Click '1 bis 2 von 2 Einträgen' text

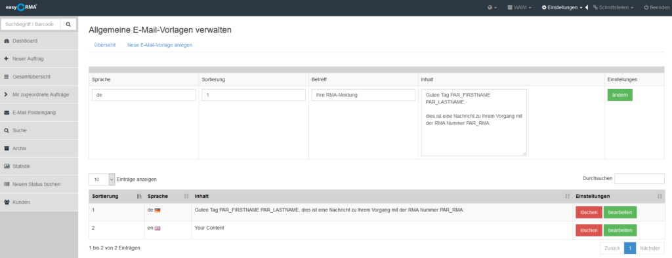(x=114, y=248)
